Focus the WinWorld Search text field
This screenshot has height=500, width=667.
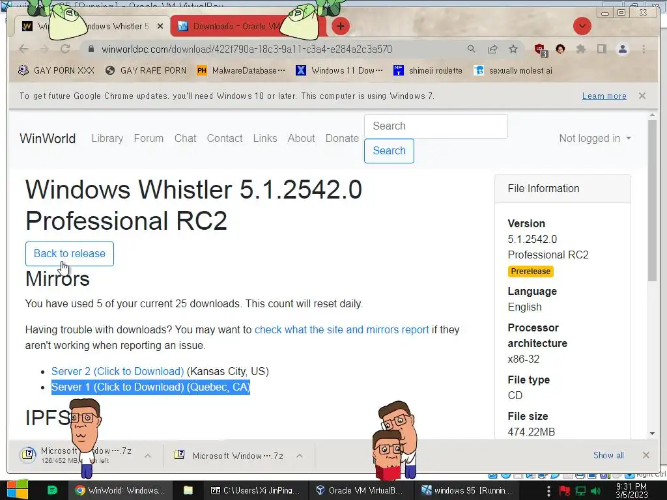tap(436, 126)
